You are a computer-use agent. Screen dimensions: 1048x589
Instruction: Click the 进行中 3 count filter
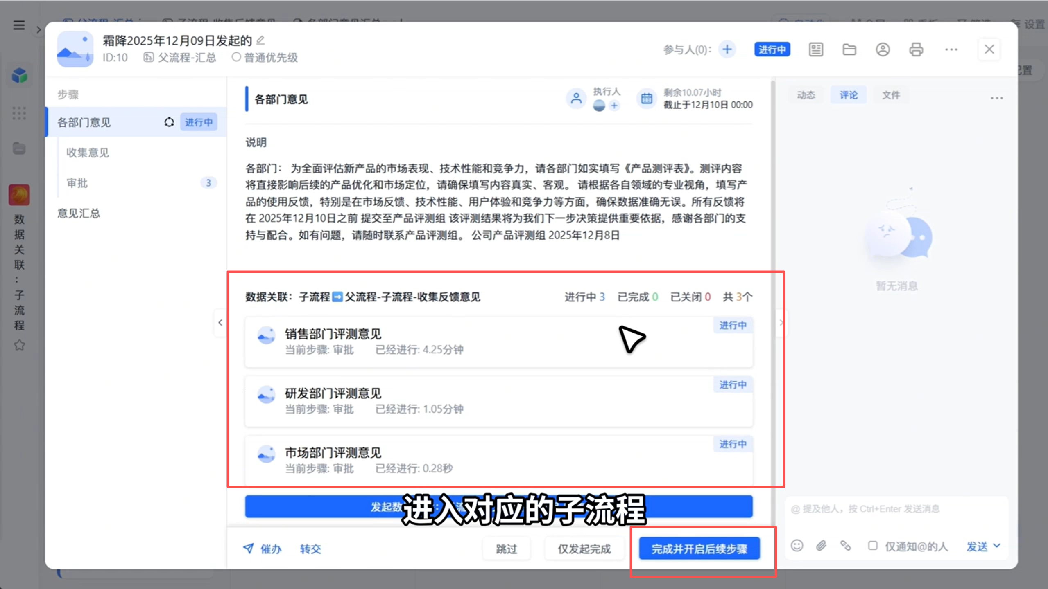[x=584, y=297]
